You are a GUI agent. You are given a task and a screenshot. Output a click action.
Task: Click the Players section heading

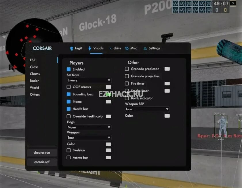(76, 63)
